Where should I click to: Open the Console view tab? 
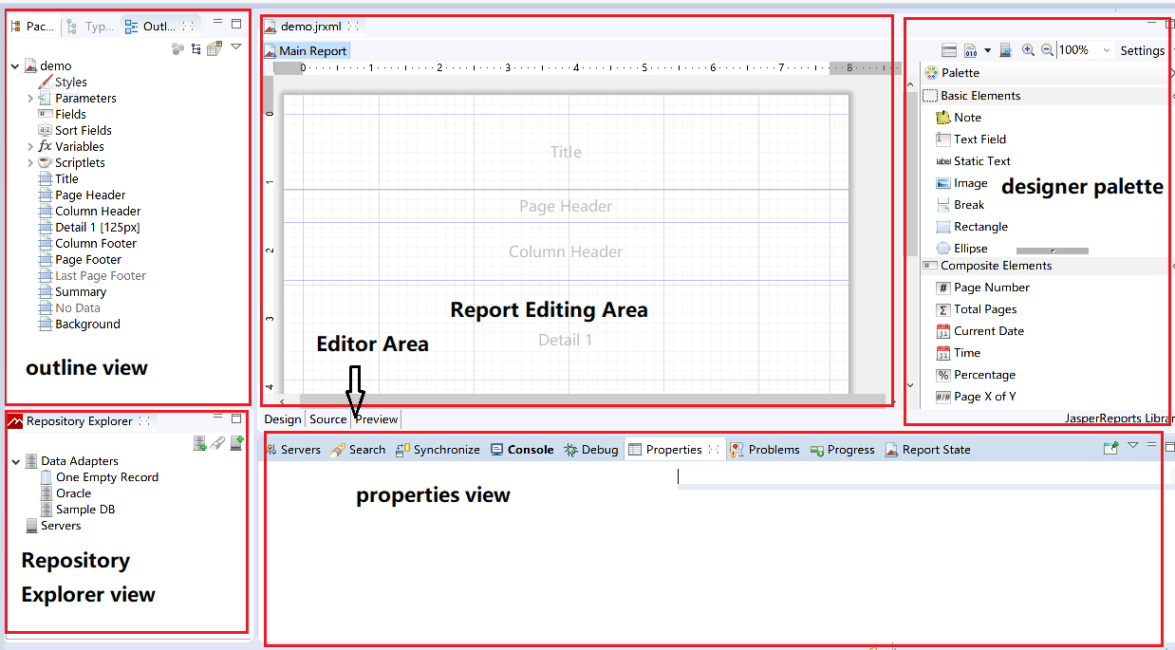pos(522,450)
